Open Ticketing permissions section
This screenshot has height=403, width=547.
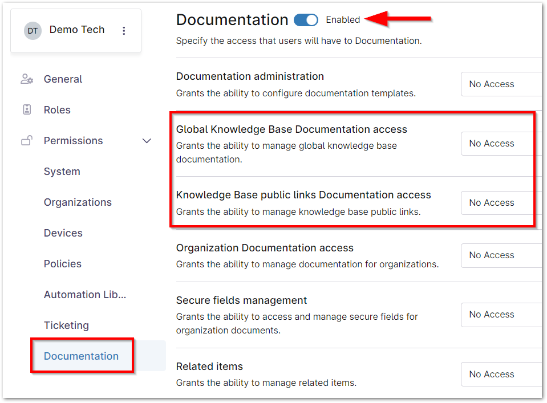[66, 325]
